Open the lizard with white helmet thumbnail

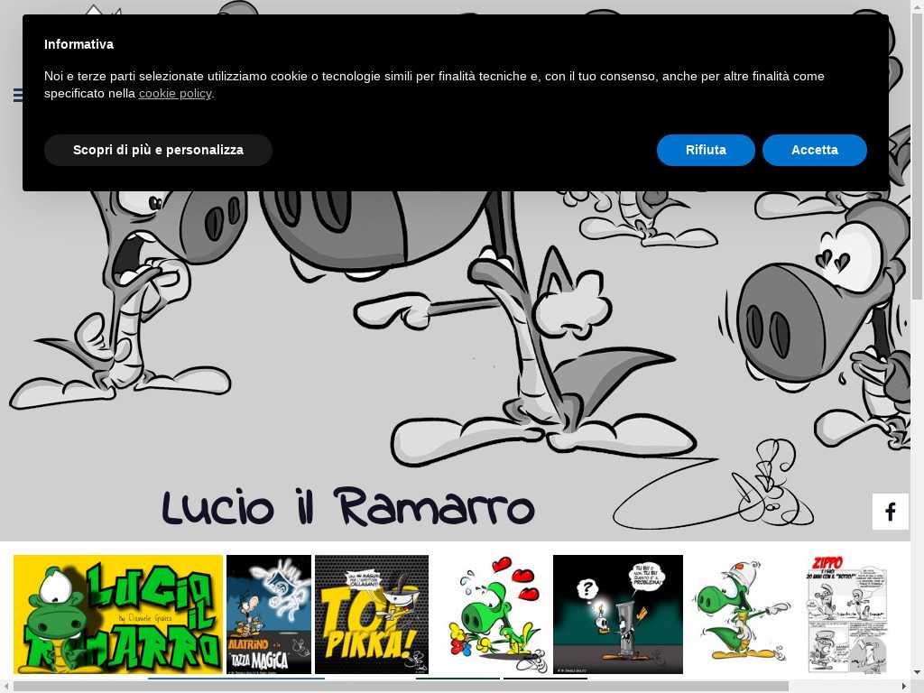pyautogui.click(x=742, y=614)
